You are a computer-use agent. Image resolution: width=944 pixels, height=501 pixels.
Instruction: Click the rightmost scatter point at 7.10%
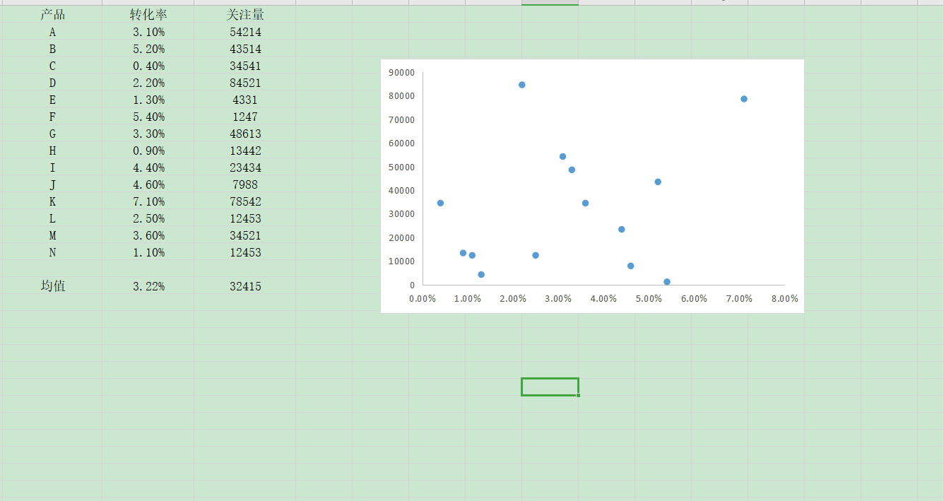tap(743, 99)
